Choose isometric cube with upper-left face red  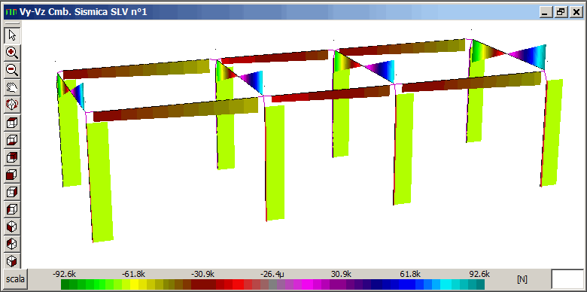pos(12,244)
